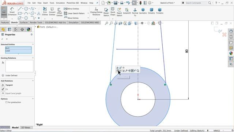Image resolution: width=234 pixels, height=132 pixels.
Task: Open the Edit menu
Action: 34,3
